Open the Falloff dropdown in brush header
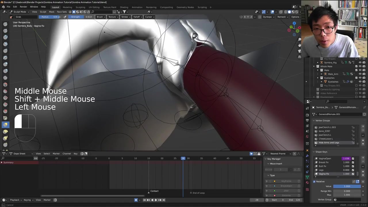Viewport: 368px width, 207px height. [137, 17]
